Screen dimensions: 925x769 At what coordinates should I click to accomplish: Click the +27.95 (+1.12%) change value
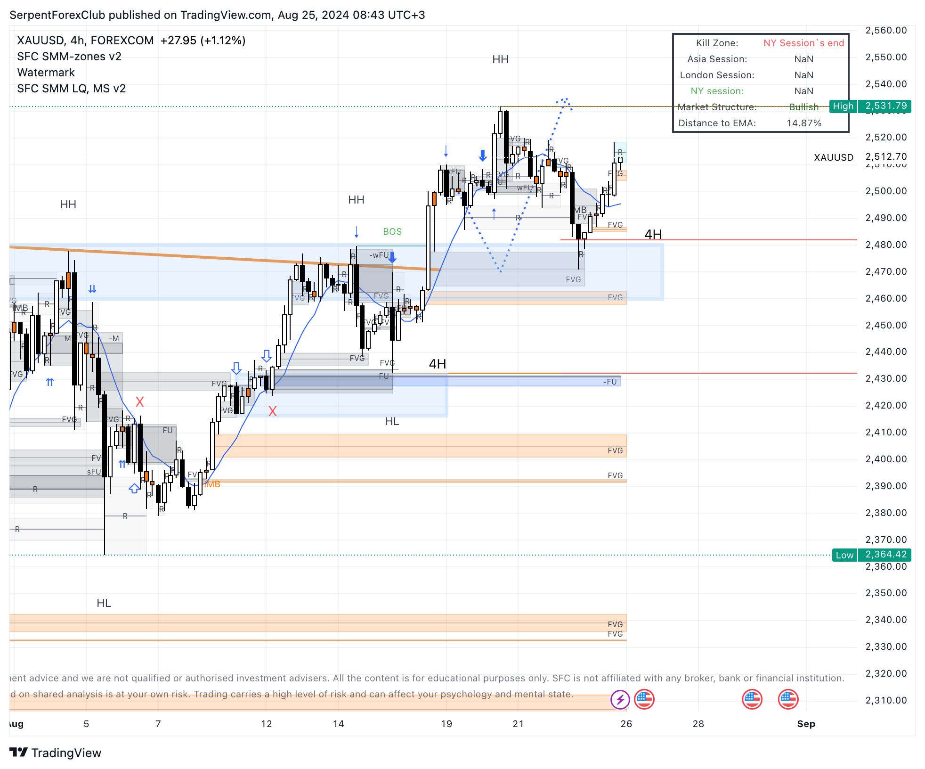point(203,41)
